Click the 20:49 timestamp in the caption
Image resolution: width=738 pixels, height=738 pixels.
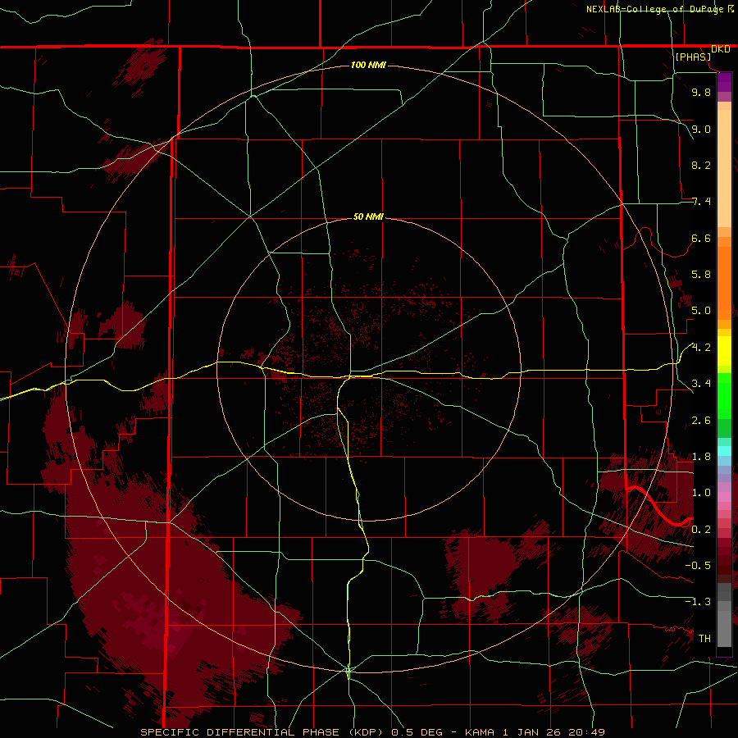click(586, 732)
